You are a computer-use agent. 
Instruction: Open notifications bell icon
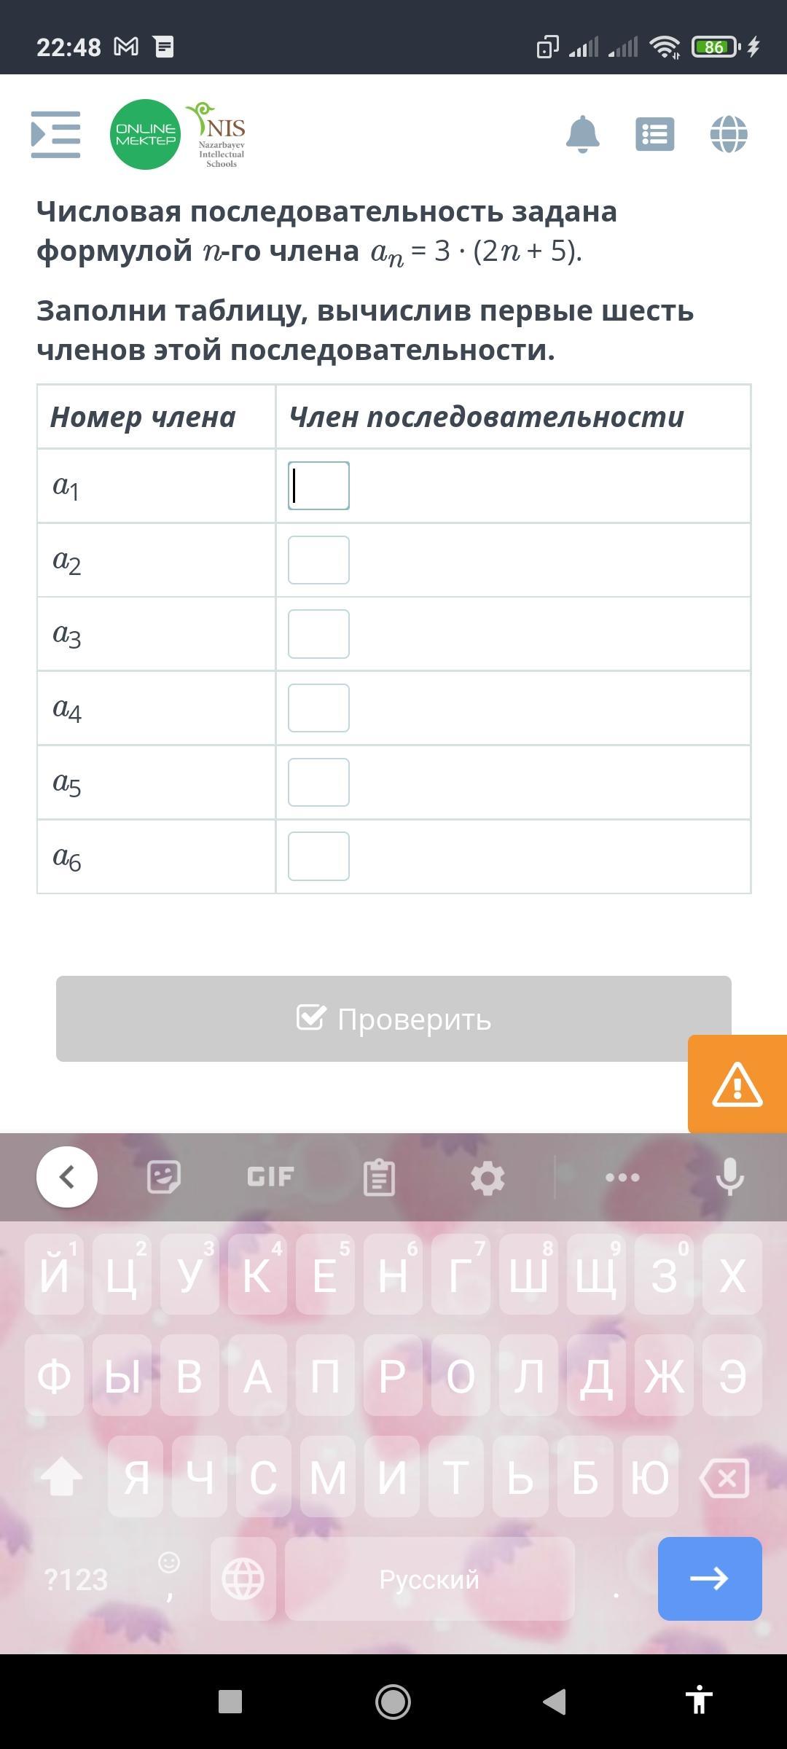click(x=582, y=135)
